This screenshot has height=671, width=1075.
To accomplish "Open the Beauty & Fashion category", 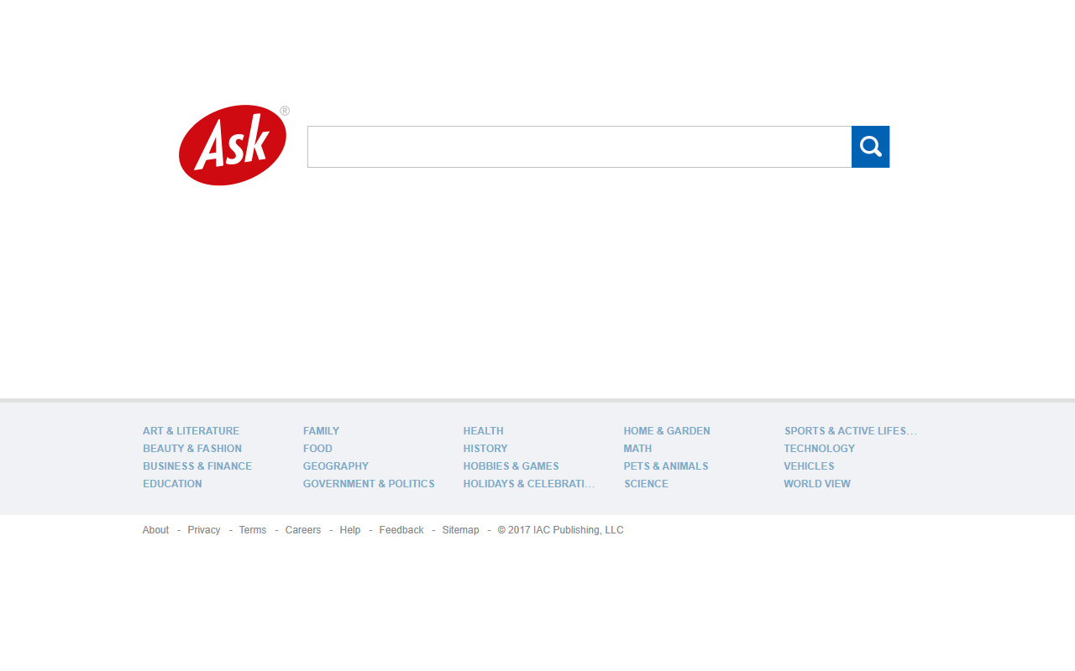I will 192,449.
